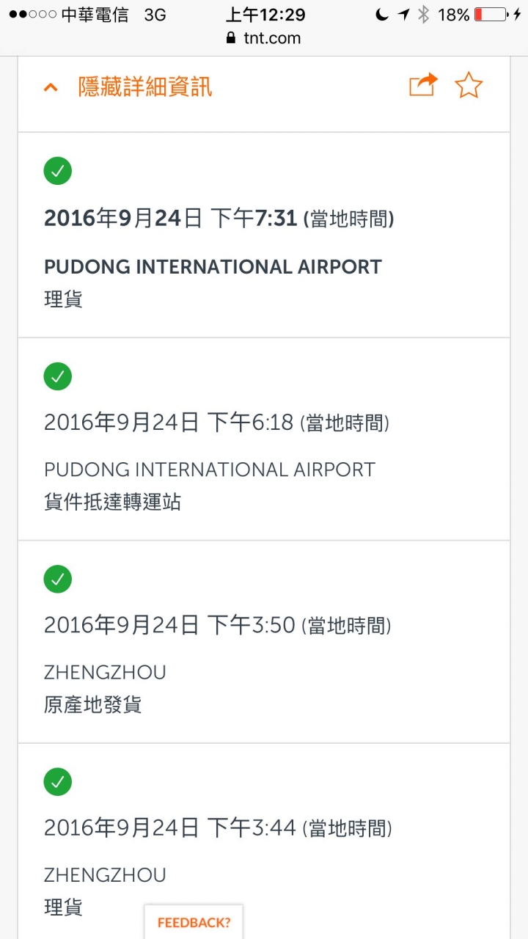Tap the 上午12:29 clock in status bar

click(x=265, y=15)
